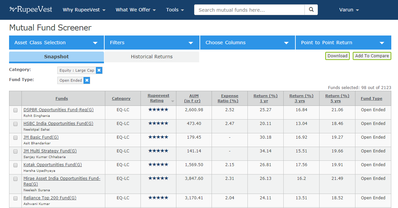Image resolution: width=398 pixels, height=208 pixels.
Task: Open the Varun user account menu
Action: [349, 10]
